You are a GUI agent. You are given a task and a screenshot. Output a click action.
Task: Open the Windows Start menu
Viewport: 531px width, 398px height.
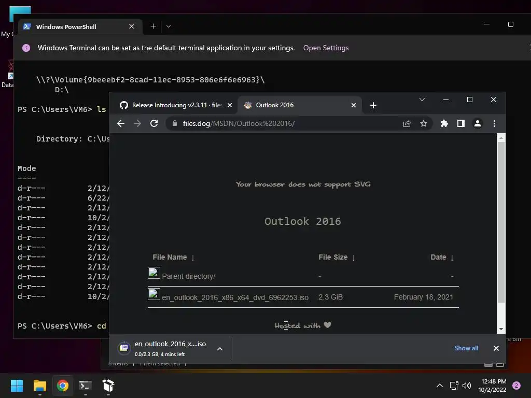point(17,386)
